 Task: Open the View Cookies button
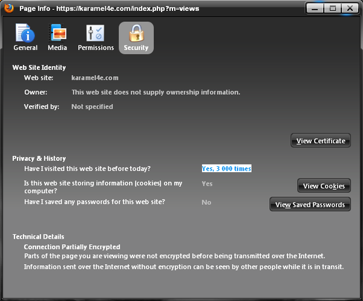[324, 186]
